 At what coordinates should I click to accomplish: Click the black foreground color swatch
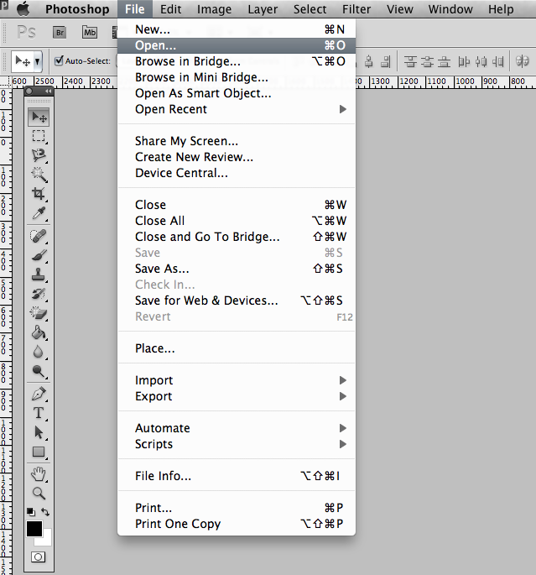click(34, 529)
